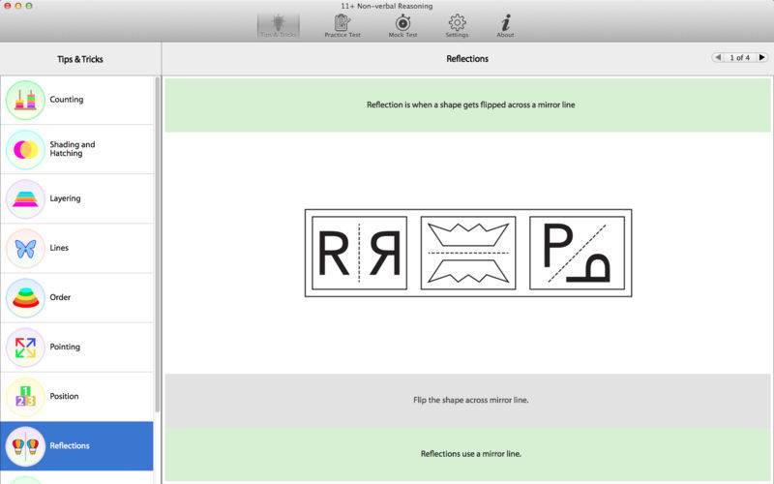Click the 'Flip the shape across mirror line' tip
Viewport: 774px width, 484px height.
[468, 400]
